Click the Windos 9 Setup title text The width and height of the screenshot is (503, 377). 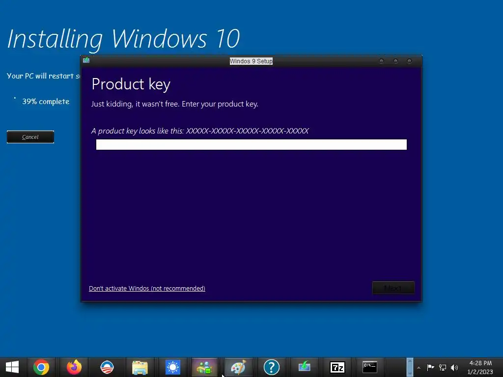(x=251, y=61)
